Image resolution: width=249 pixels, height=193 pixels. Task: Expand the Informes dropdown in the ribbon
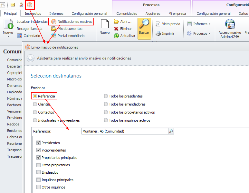(x=199, y=24)
